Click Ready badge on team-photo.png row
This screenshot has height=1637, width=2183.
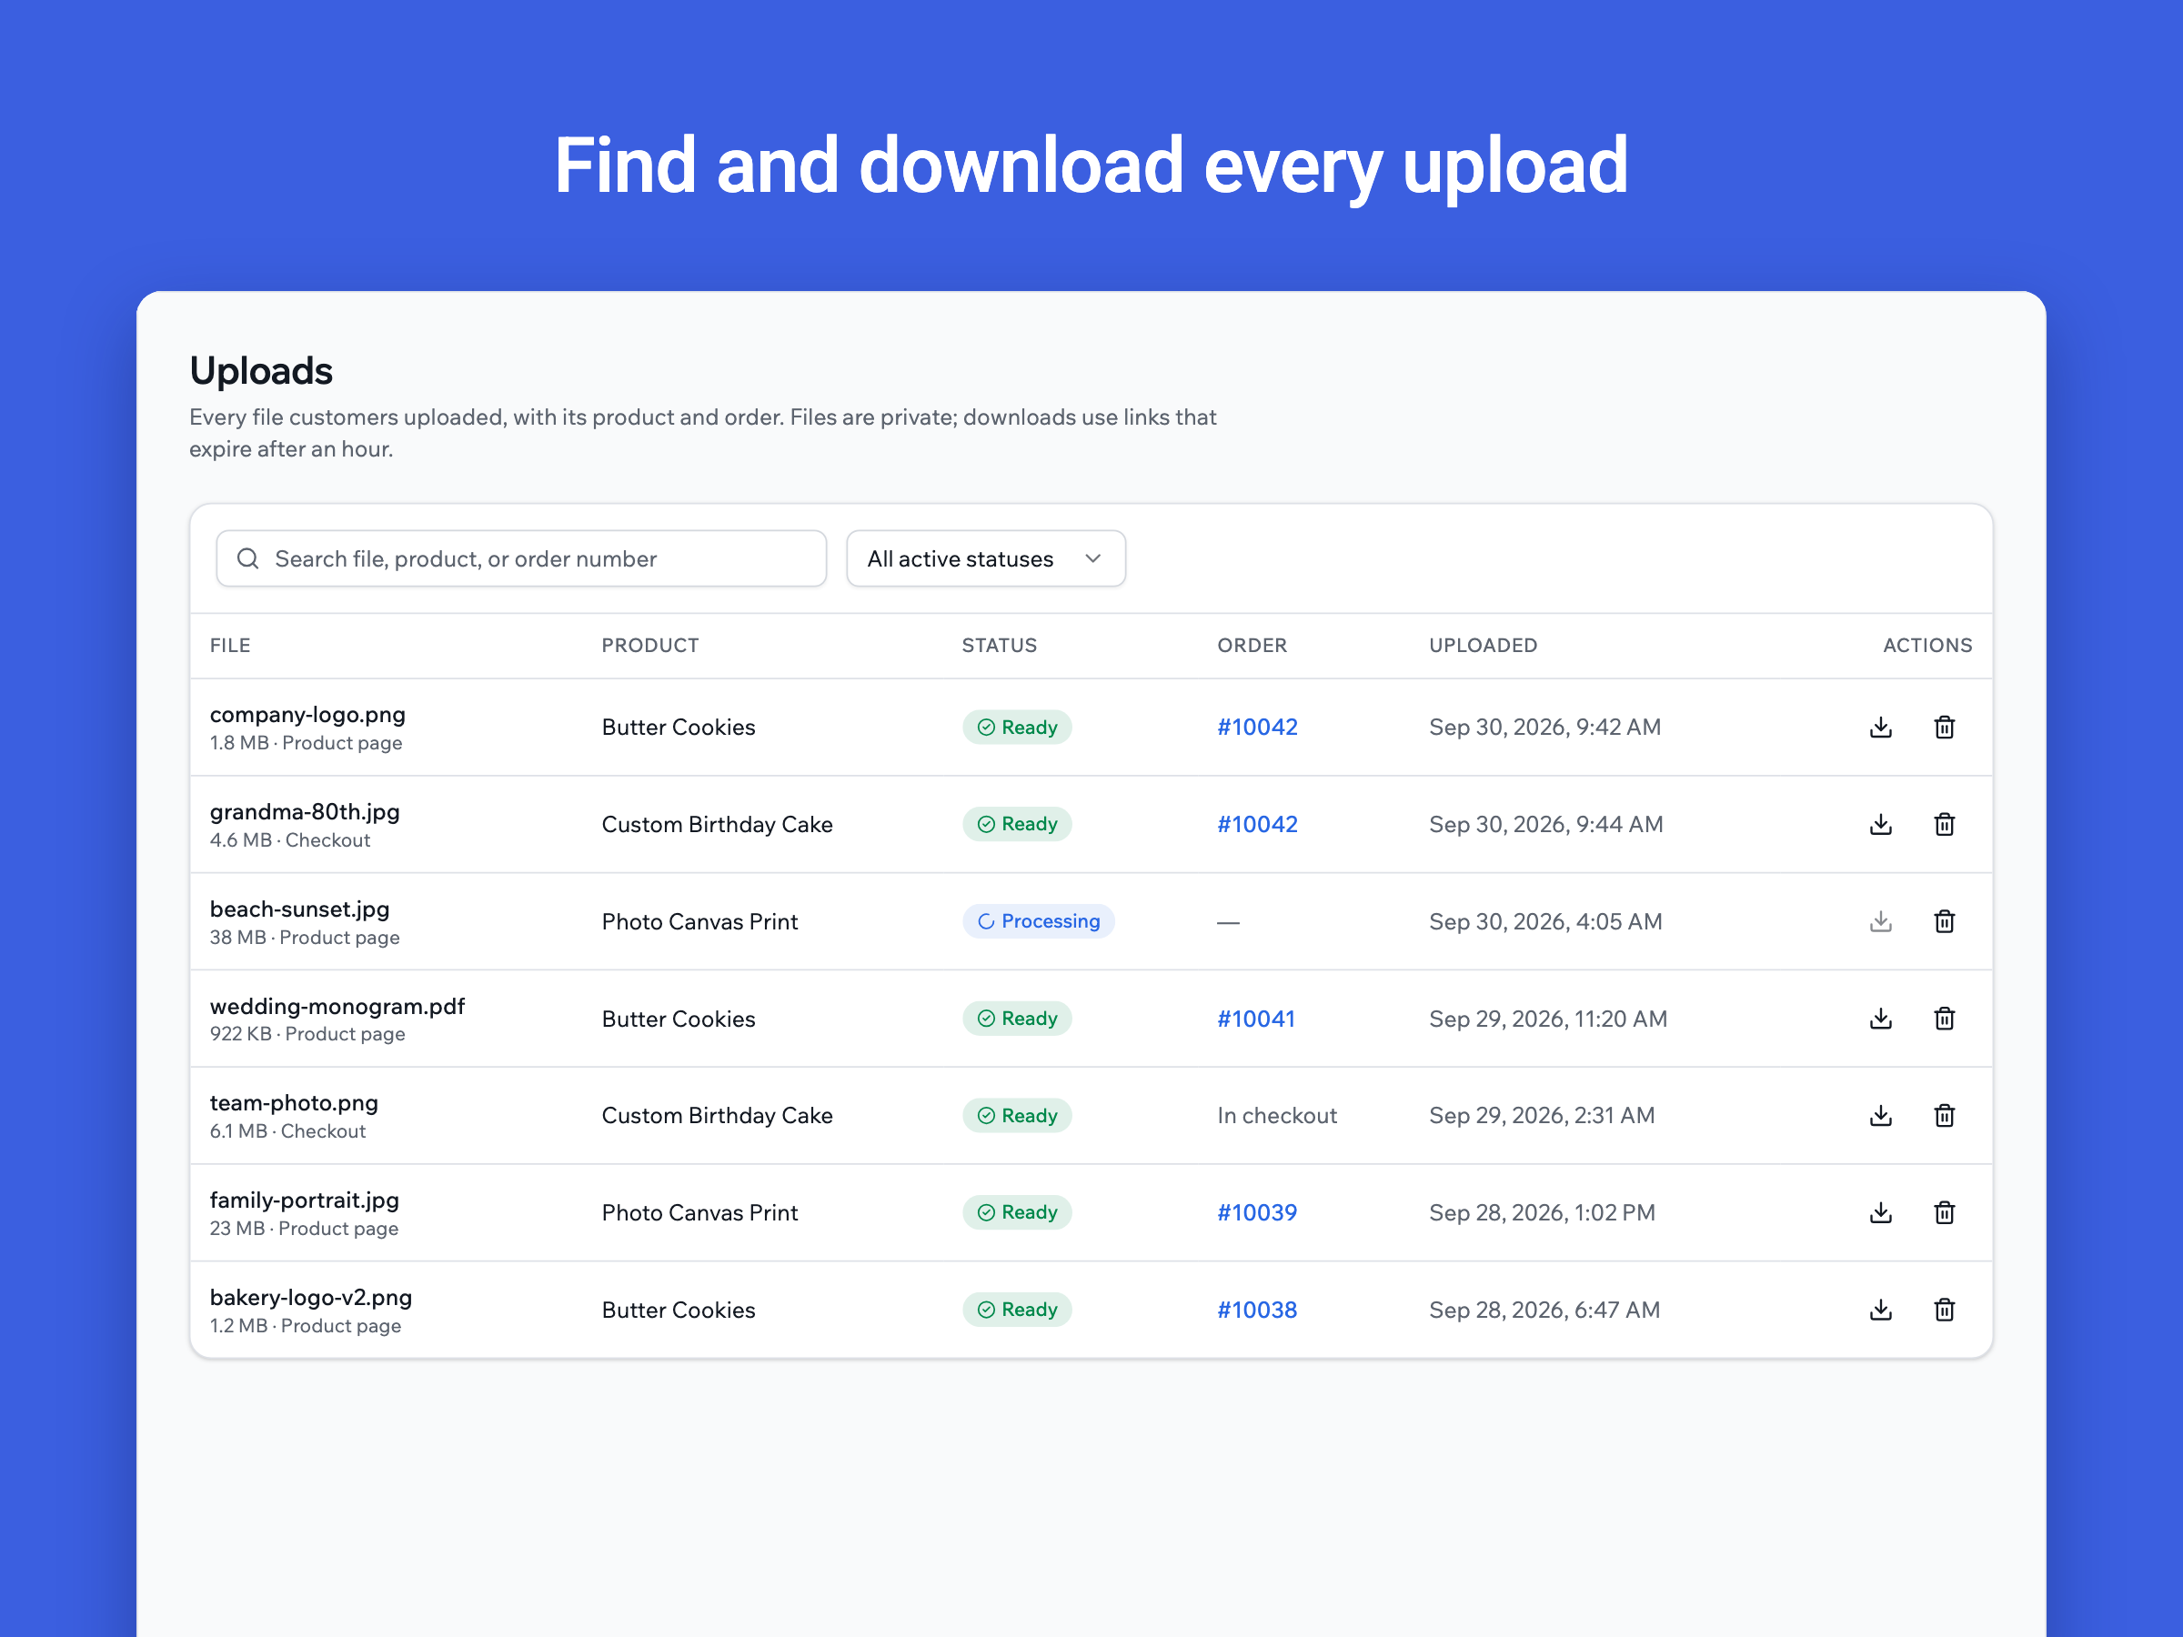tap(1017, 1115)
